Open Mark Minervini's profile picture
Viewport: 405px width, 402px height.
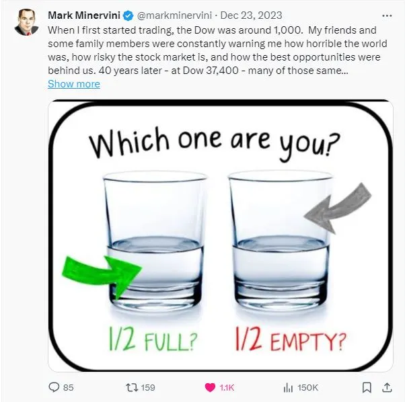click(x=26, y=22)
